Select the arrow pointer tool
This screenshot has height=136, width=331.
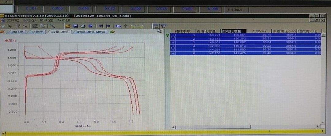tap(10, 26)
